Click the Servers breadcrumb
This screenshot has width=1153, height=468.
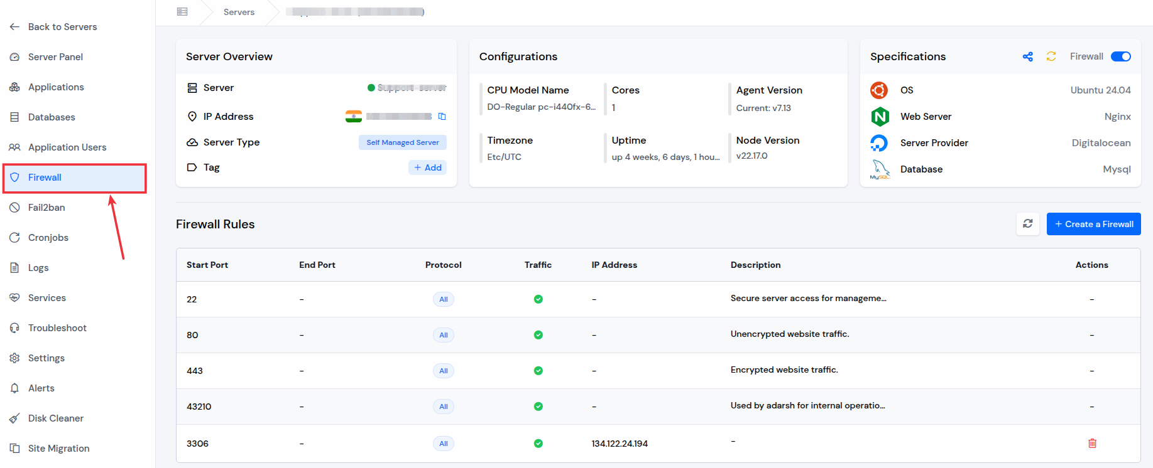pyautogui.click(x=239, y=12)
